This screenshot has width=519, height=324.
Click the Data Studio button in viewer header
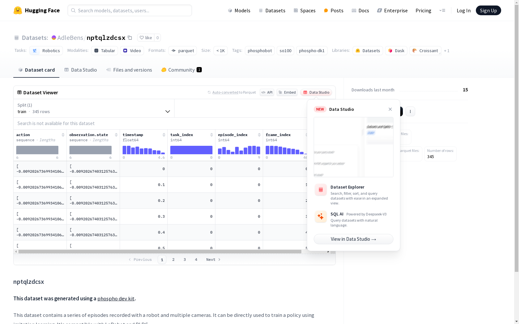tap(316, 92)
